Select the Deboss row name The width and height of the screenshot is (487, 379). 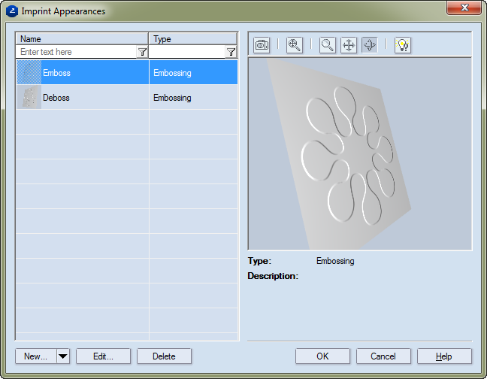tap(56, 98)
